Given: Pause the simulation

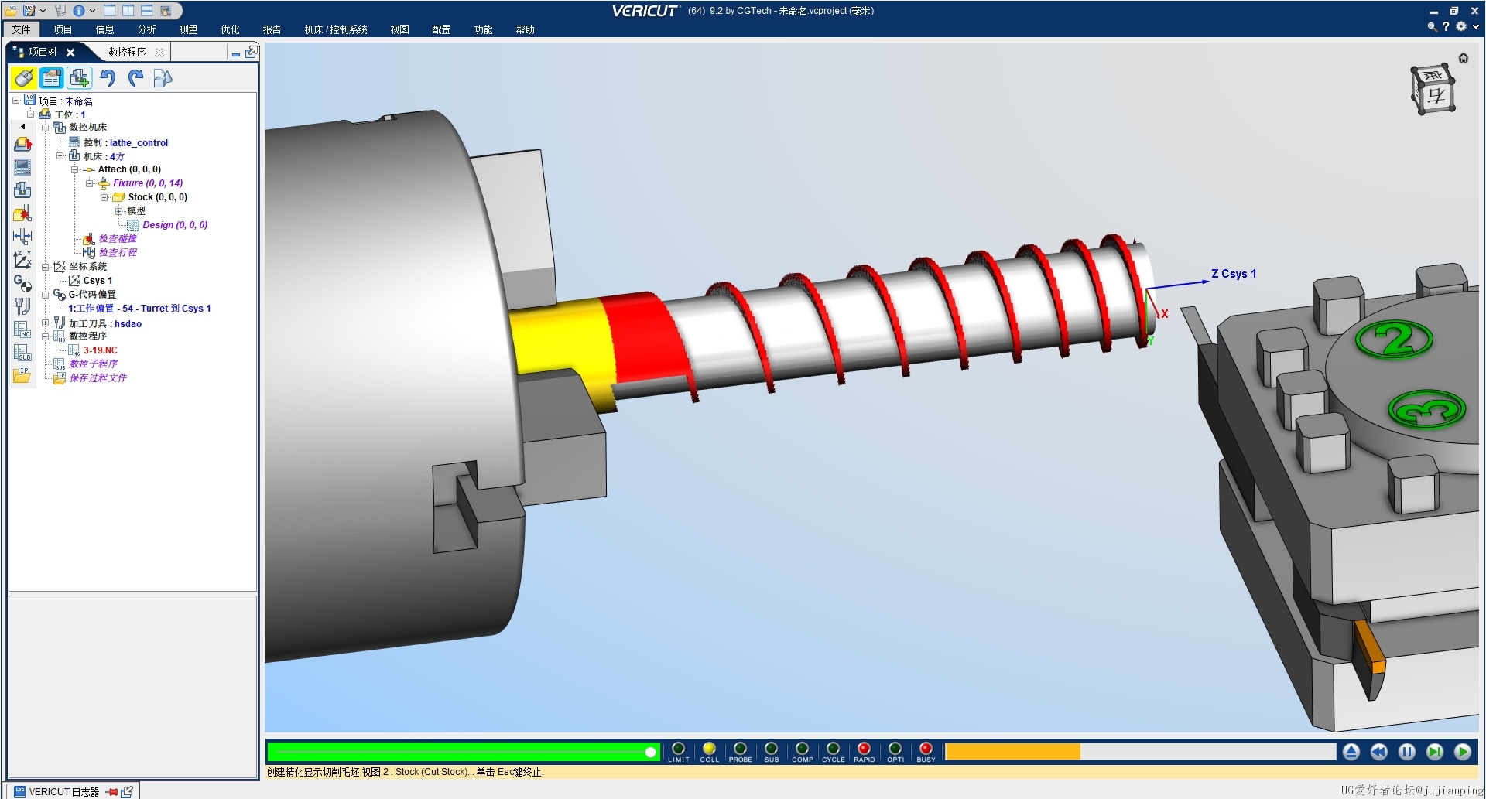Looking at the screenshot, I should point(1407,752).
